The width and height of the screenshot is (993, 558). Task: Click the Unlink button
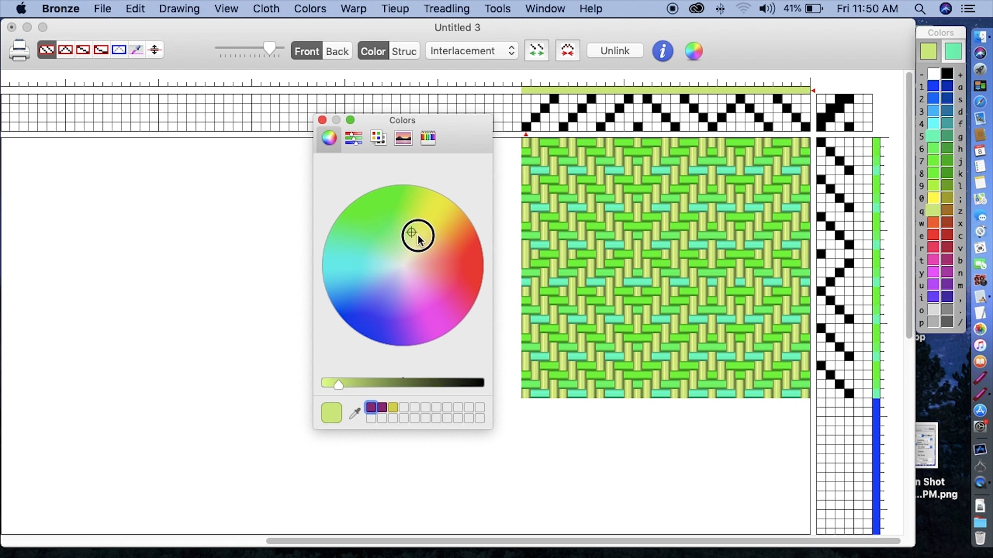614,50
